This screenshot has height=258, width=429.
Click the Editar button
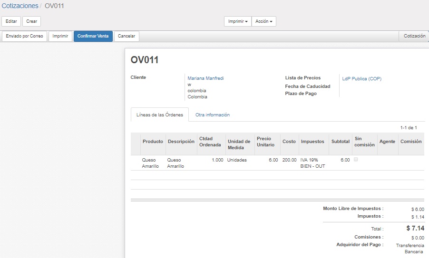point(11,21)
